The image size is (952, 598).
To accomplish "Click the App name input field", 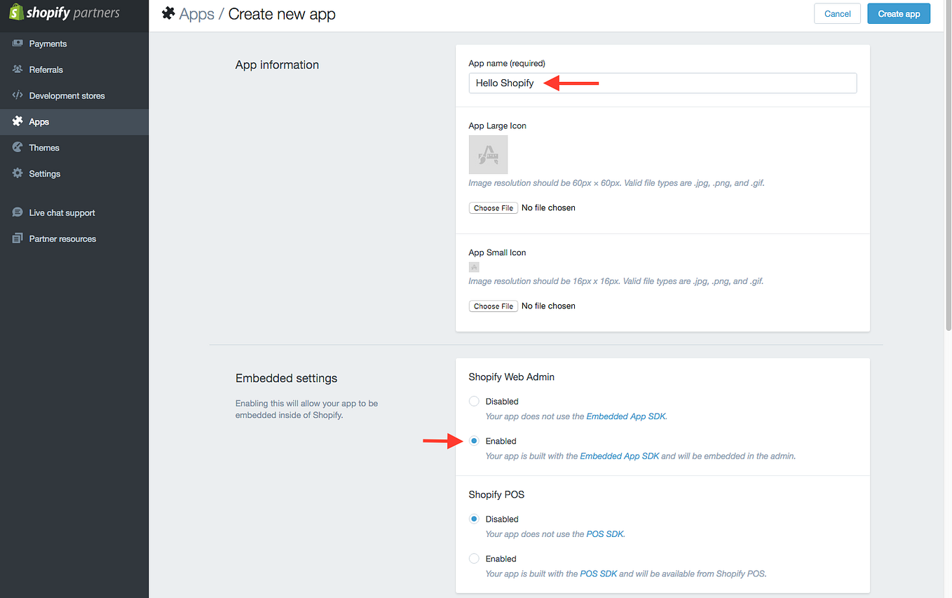I will coord(662,83).
